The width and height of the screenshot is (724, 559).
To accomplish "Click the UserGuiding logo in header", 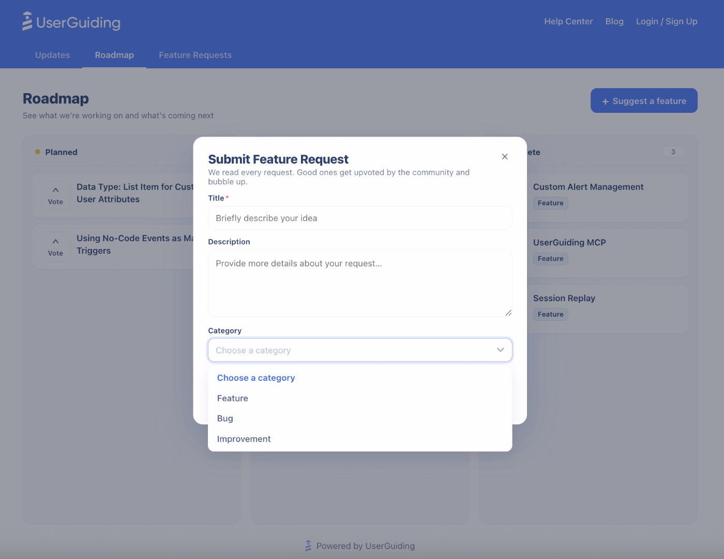I will click(71, 22).
